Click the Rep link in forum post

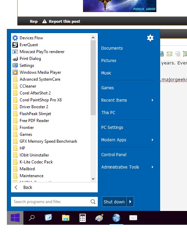34,21
